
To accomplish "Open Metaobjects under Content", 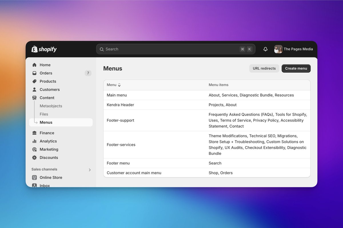I will (x=51, y=106).
